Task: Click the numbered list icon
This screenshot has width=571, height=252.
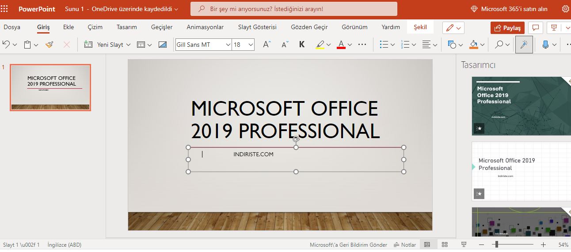Action: pyautogui.click(x=405, y=45)
